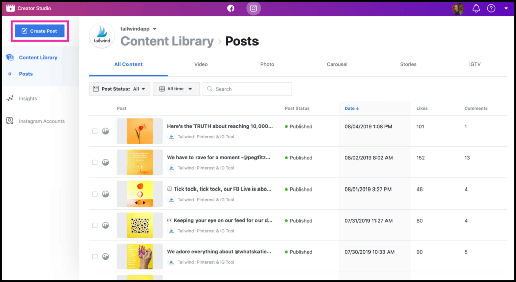Open notifications bell
516x282 pixels.
(476, 8)
